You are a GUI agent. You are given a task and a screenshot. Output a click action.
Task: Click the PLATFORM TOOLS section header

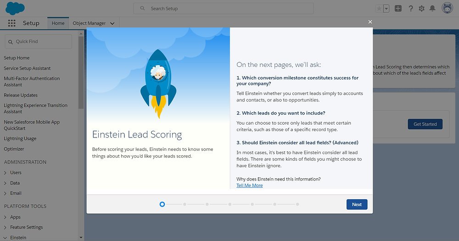(x=25, y=206)
